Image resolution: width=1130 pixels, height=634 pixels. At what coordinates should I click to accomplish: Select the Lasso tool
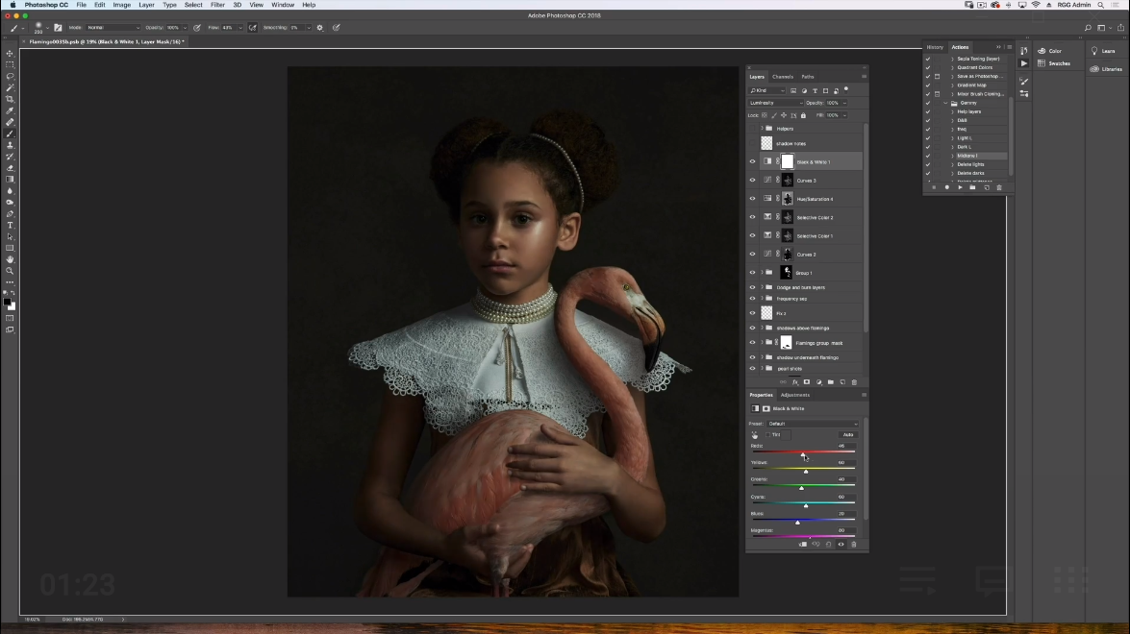coord(11,77)
